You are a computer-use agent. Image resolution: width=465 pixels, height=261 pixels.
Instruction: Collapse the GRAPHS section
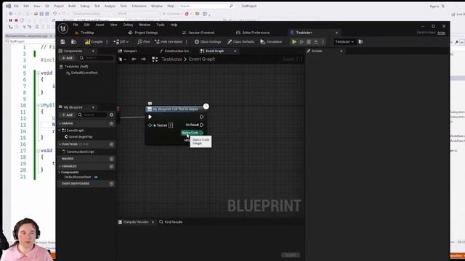click(60, 123)
